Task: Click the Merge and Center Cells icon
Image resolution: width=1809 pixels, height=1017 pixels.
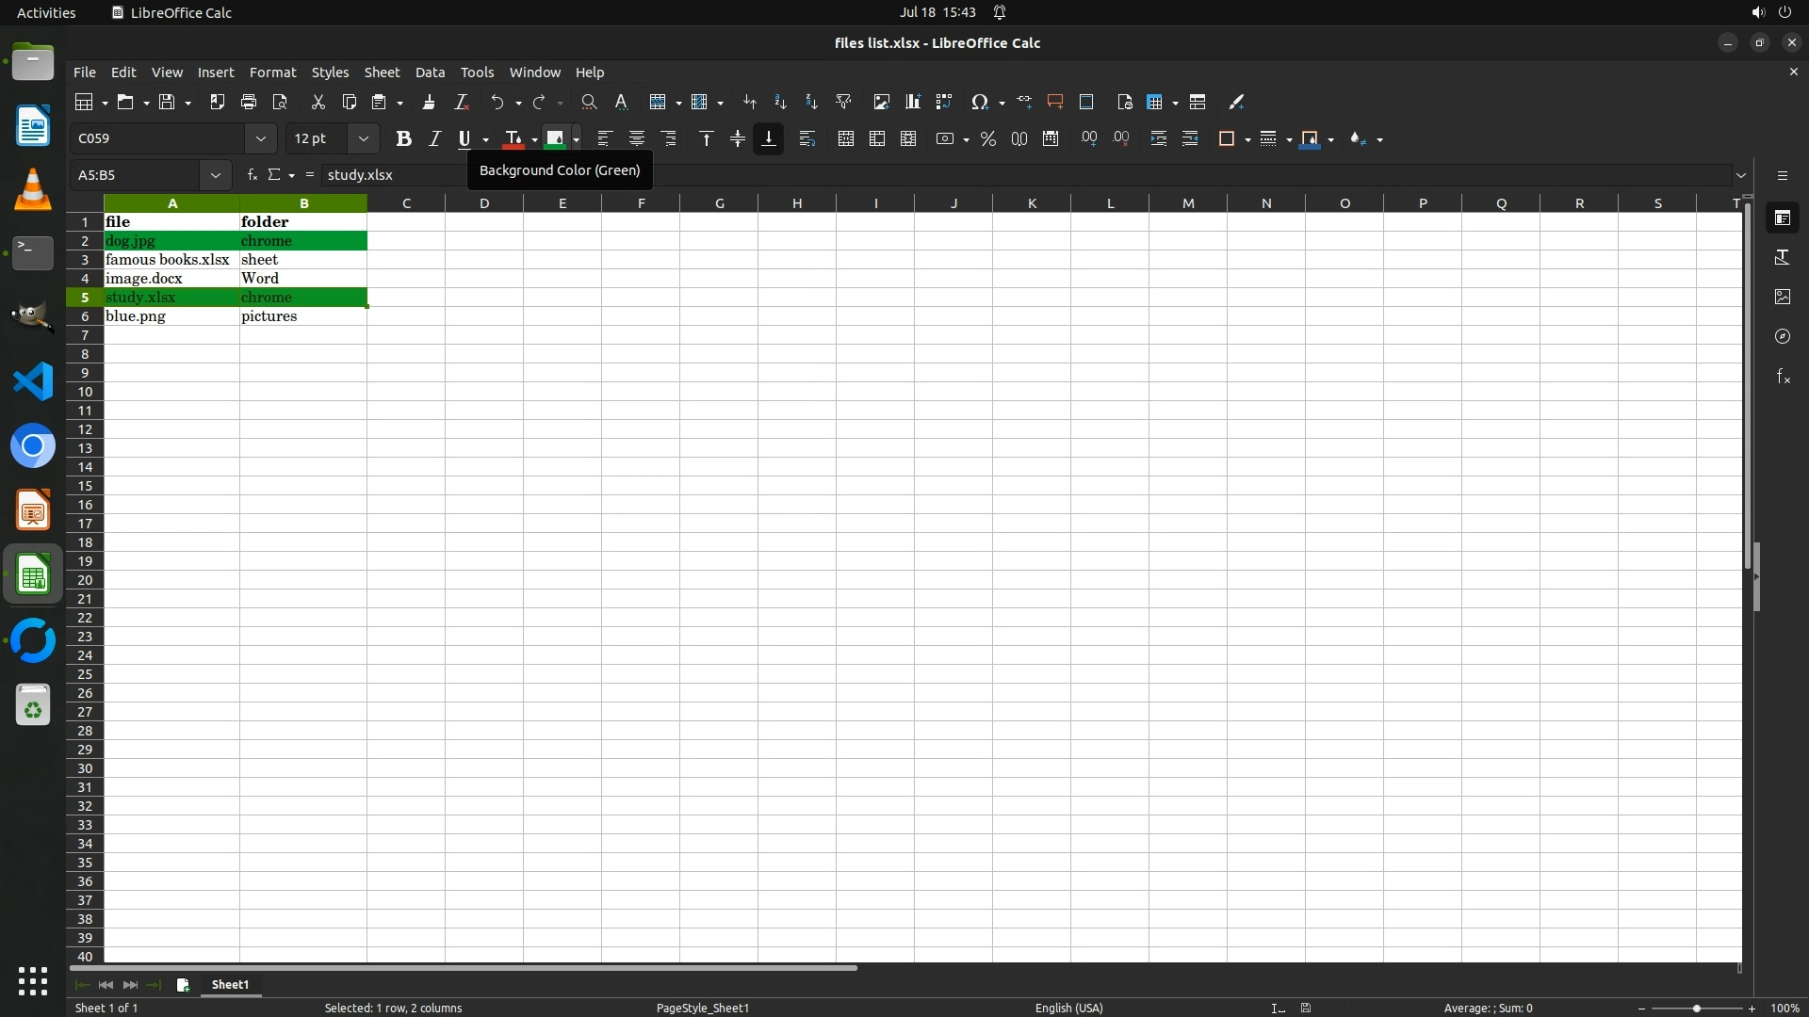Action: point(845,139)
